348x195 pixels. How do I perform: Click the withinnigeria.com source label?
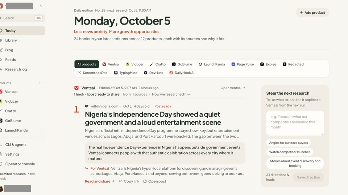click(x=104, y=106)
